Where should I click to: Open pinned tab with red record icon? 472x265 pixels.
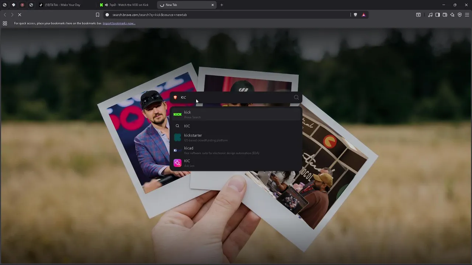[22, 5]
